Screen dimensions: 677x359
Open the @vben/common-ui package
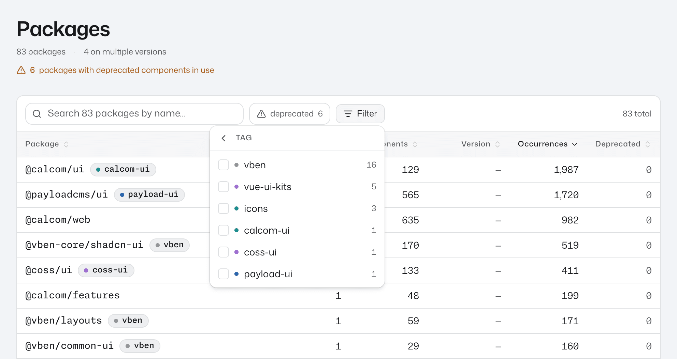coord(69,346)
